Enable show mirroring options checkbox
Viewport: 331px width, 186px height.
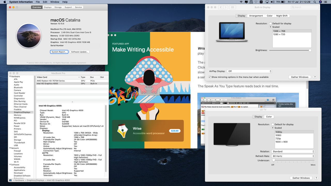(x=210, y=77)
